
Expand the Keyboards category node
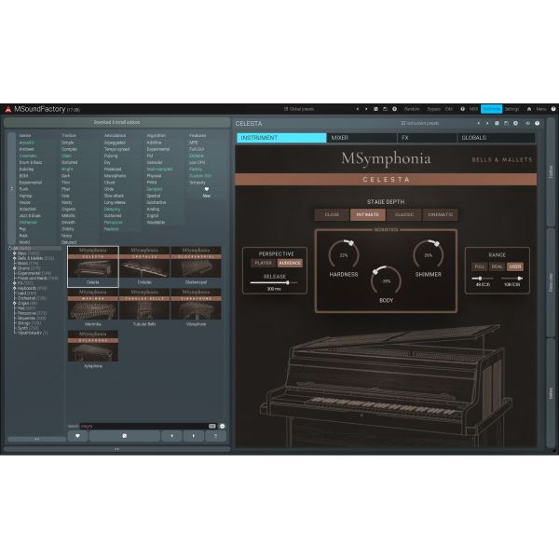coord(15,288)
